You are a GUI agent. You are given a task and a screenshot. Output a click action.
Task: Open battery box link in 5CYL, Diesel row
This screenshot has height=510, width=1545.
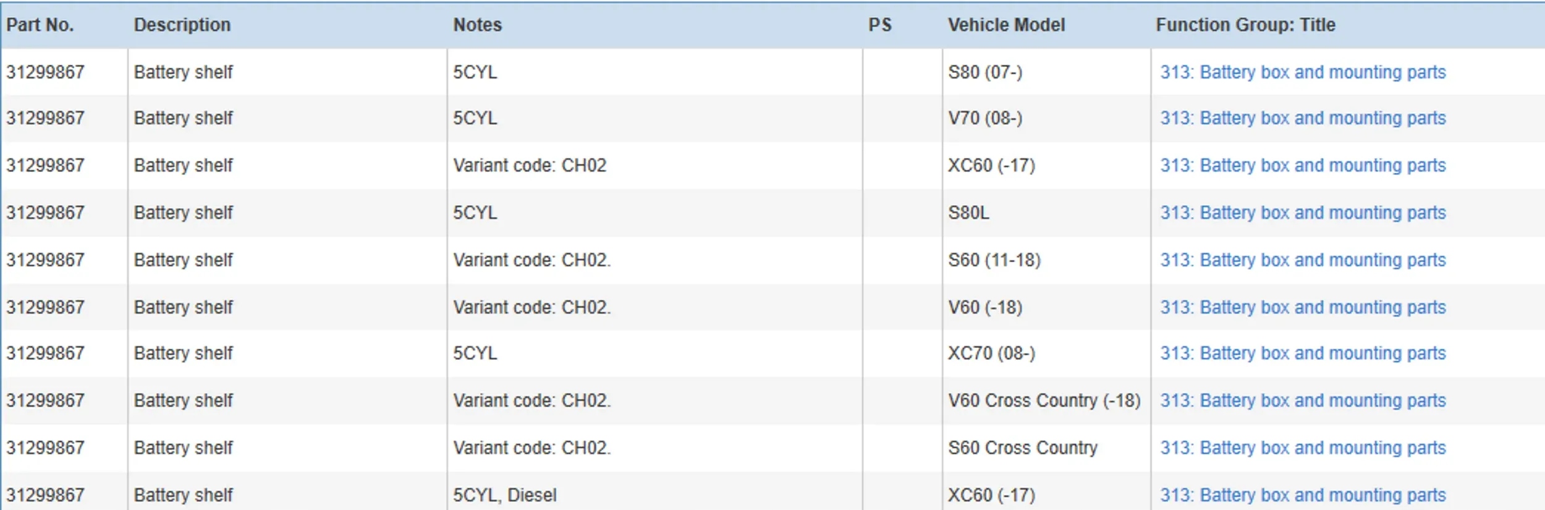(x=1302, y=495)
